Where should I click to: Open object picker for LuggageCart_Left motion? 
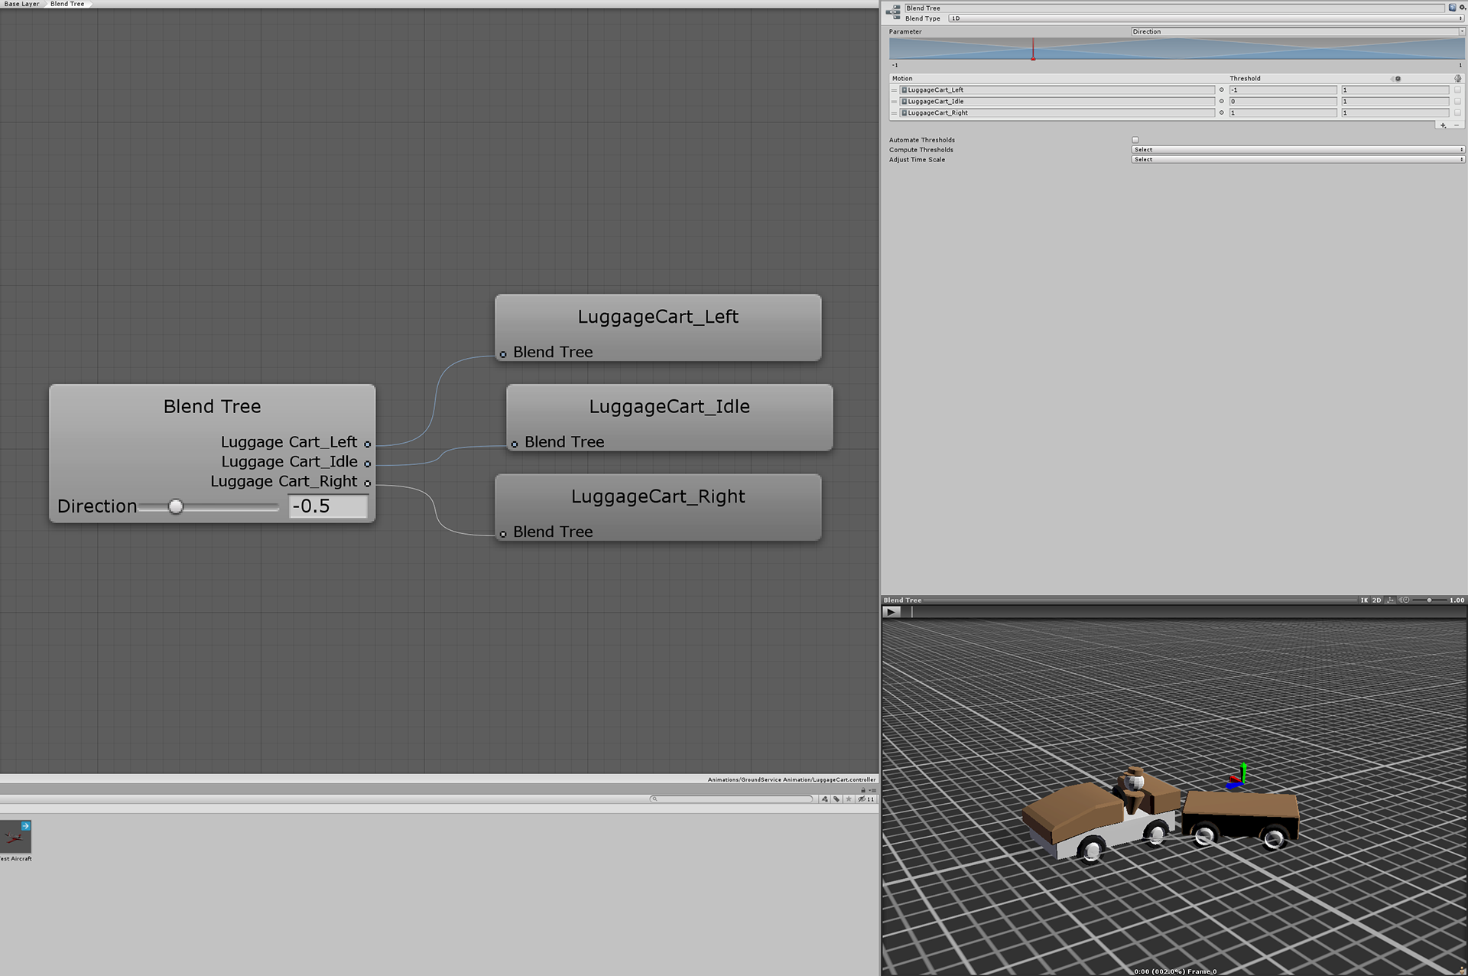(1221, 90)
